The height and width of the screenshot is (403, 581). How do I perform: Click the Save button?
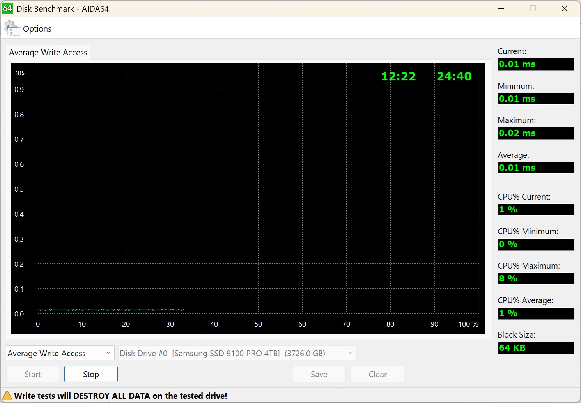(319, 374)
